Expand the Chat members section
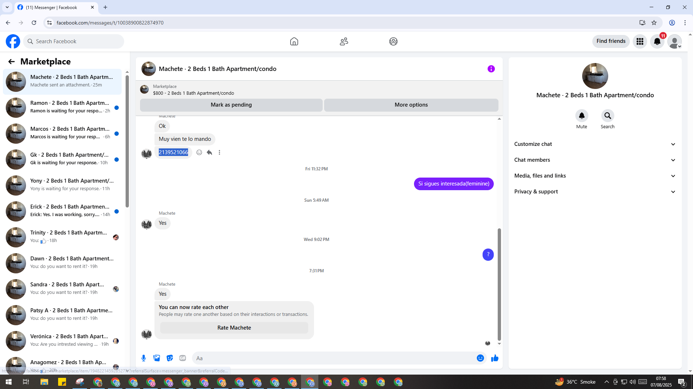This screenshot has width=693, height=389. (595, 160)
